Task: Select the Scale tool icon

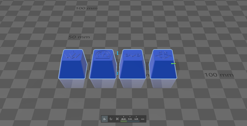Action: (117, 119)
